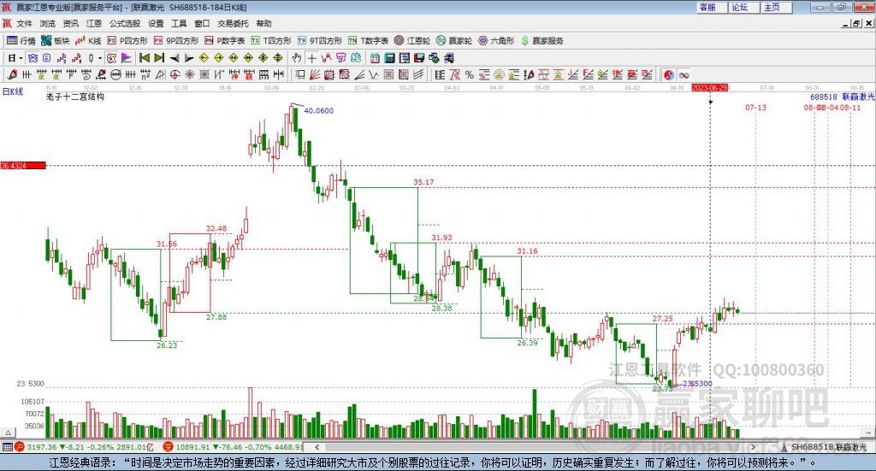Select the percent % retracement tool

470,74
